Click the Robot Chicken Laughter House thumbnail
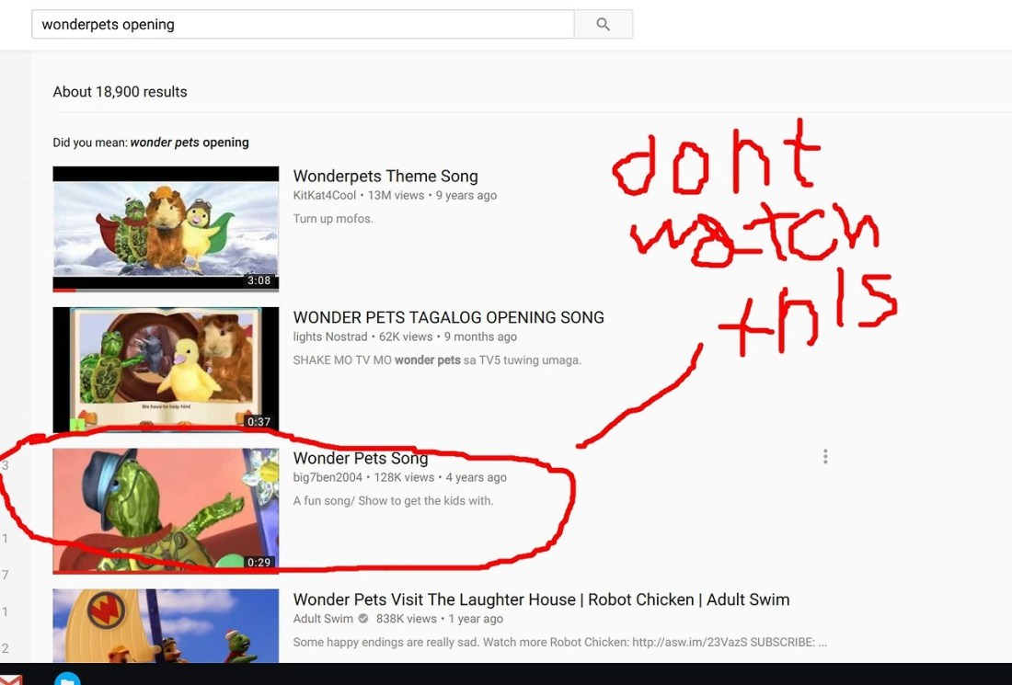 166,625
